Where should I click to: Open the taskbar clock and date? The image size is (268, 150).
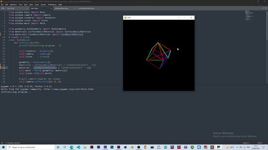click(x=256, y=147)
